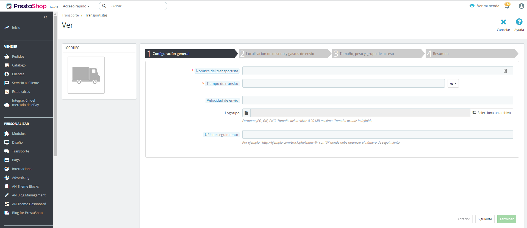Focus the Nombre del transportista field

pos(378,71)
